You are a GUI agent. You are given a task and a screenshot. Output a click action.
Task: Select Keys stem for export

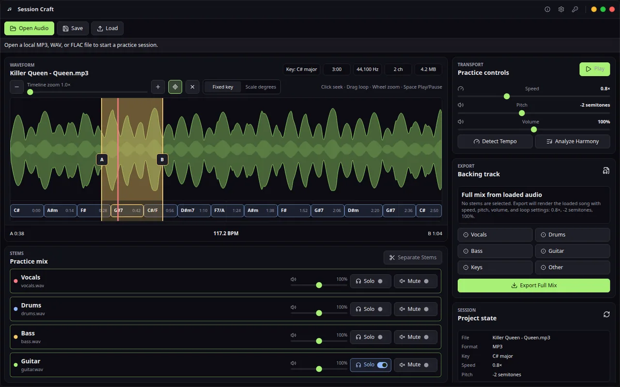(495, 268)
